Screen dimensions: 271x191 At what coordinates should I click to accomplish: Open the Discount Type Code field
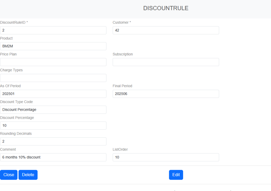click(x=53, y=110)
